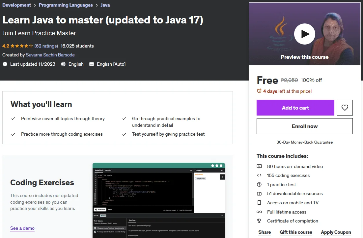The image size is (363, 238).
Task: Click the Preview this course label
Action: pos(305,57)
